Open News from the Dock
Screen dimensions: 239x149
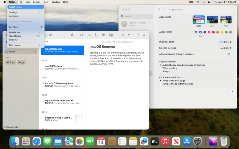click(176, 141)
